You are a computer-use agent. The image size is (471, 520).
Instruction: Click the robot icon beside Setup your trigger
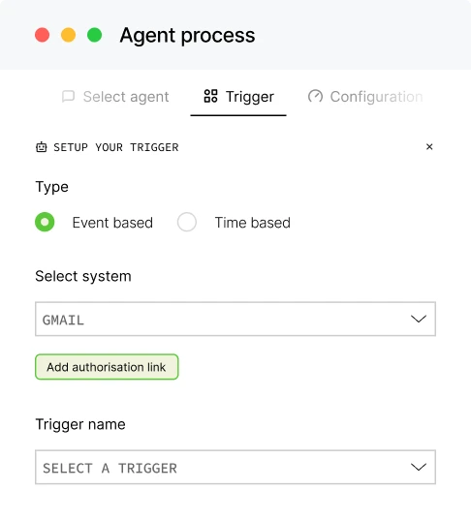coord(41,147)
